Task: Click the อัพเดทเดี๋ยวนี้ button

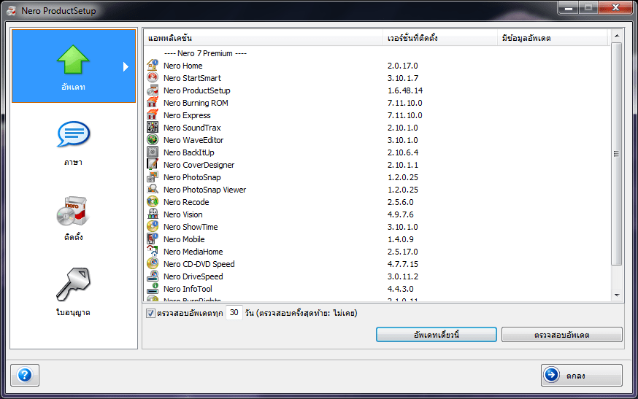Action: click(437, 335)
